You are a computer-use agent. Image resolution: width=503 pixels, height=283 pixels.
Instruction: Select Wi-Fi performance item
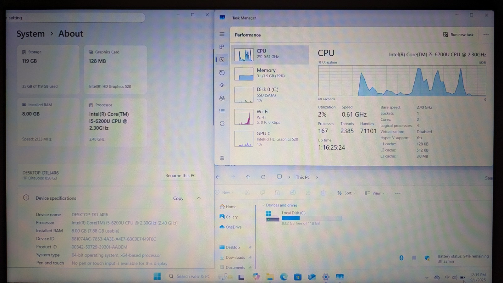pyautogui.click(x=270, y=117)
